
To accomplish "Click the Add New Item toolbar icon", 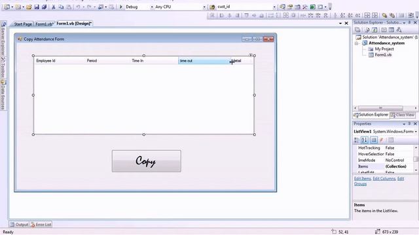I will (18, 7).
